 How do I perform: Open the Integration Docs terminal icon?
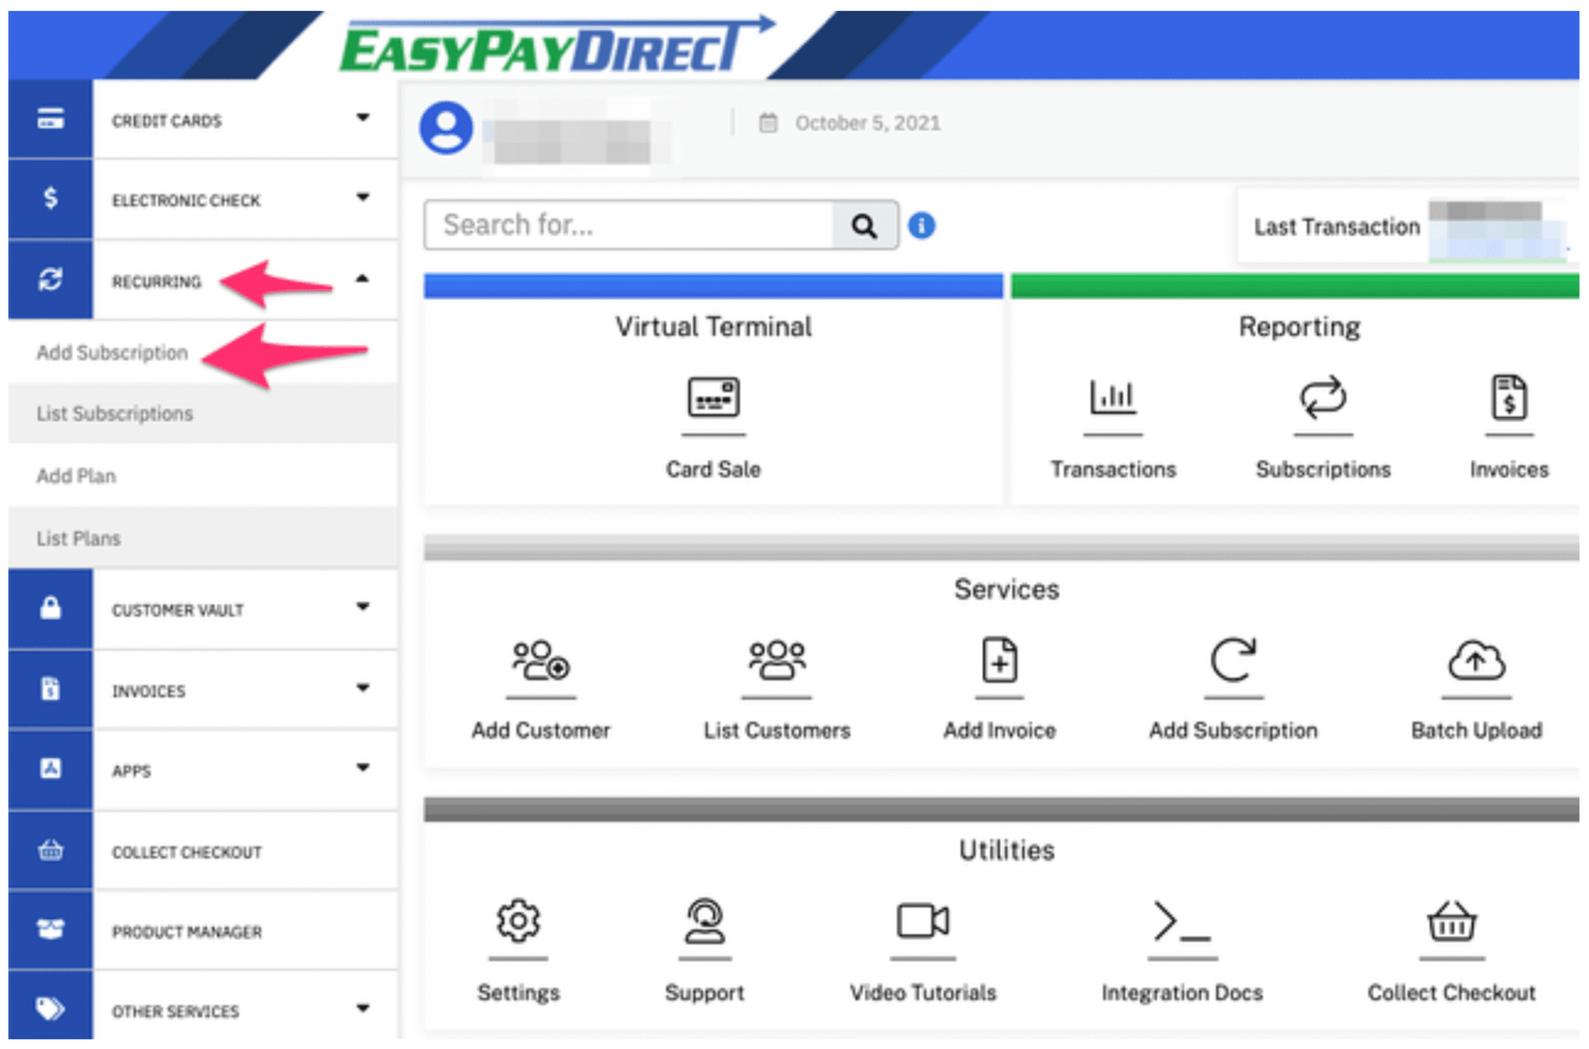[x=1182, y=922]
